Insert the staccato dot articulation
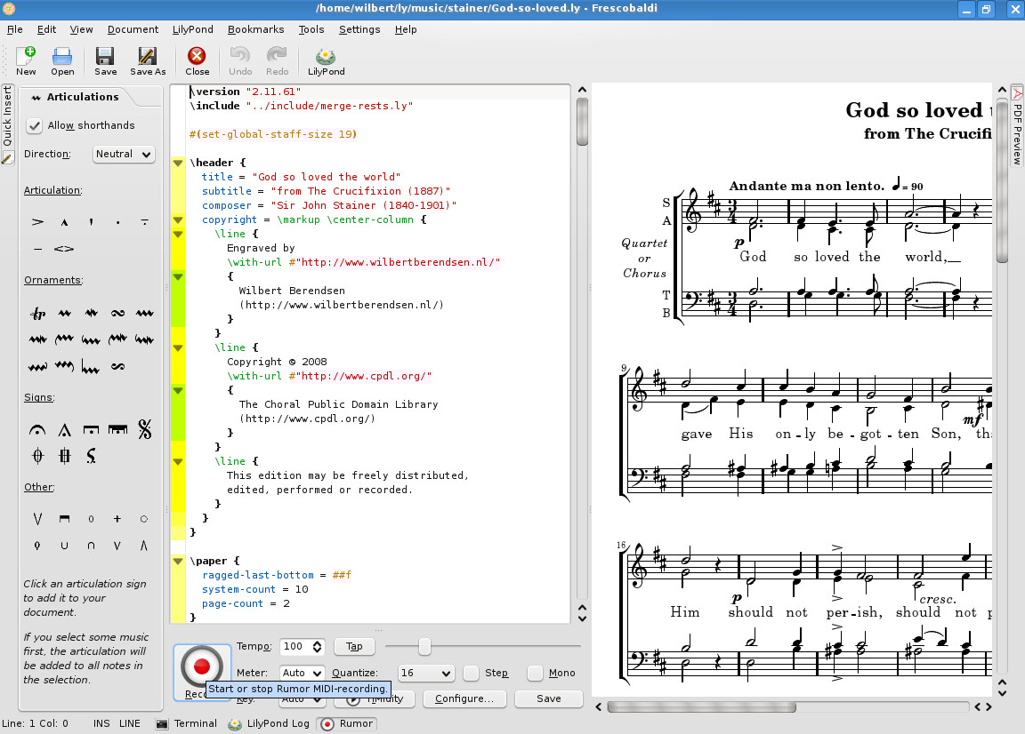Image resolution: width=1025 pixels, height=734 pixels. point(117,222)
